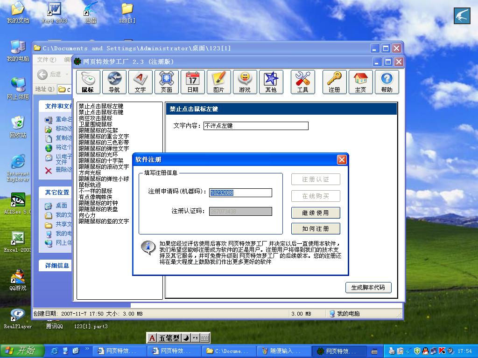This screenshot has width=478, height=358.
Task: Open 迅雷 desktop shortcut
Action: 91,12
